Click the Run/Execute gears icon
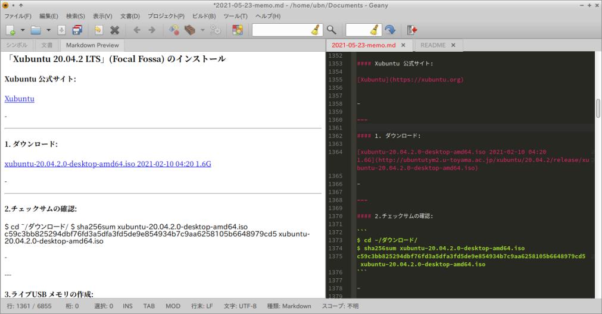The height and width of the screenshot is (314, 602). [x=216, y=30]
